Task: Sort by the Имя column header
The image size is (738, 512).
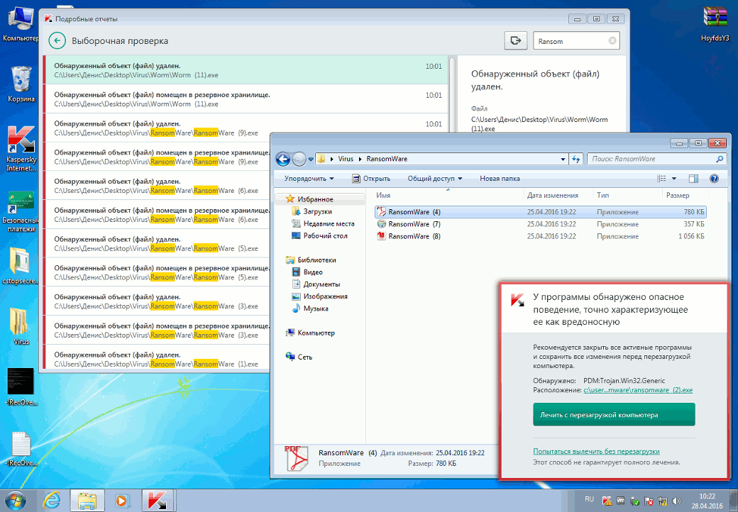Action: coord(448,195)
